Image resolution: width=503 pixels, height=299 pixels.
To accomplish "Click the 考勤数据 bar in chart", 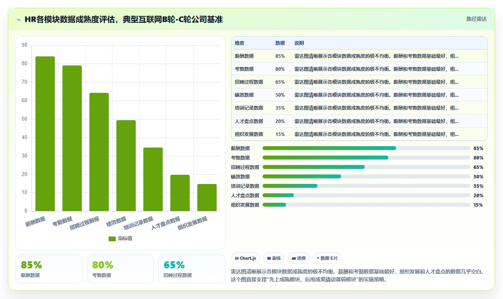I will click(72, 138).
